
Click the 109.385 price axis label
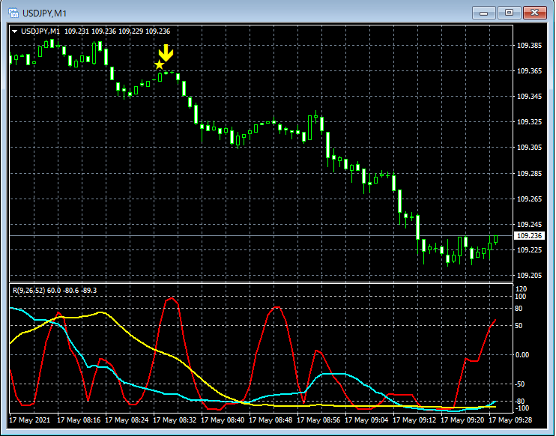[x=530, y=46]
